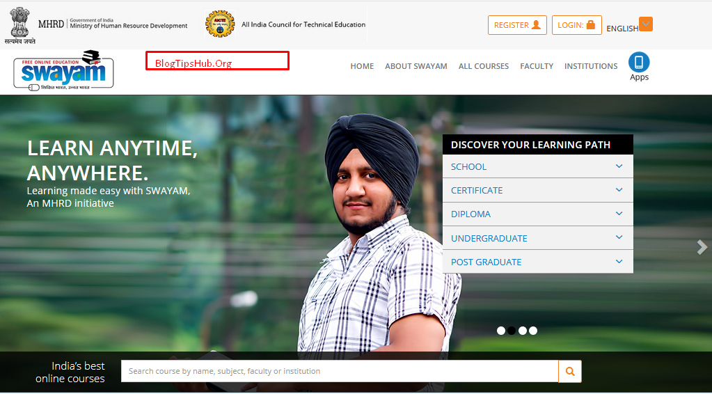Select the fourth carousel dot

coord(533,331)
